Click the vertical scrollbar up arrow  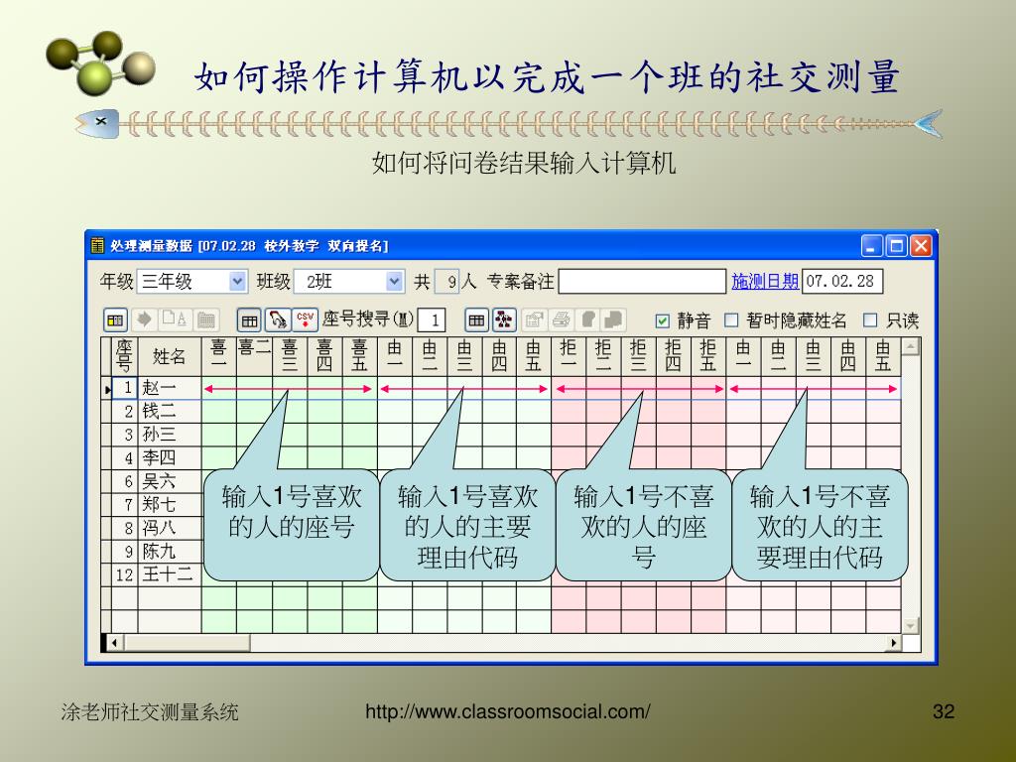tap(911, 346)
